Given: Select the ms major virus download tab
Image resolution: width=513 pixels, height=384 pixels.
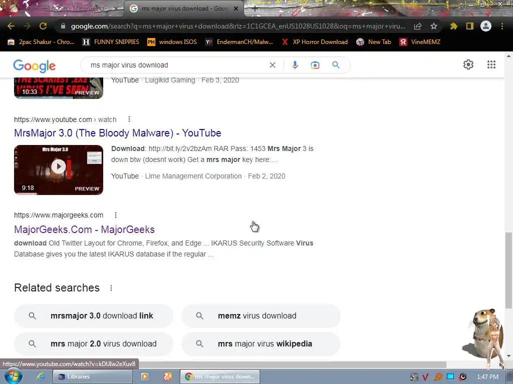Looking at the screenshot, I should pos(183,8).
